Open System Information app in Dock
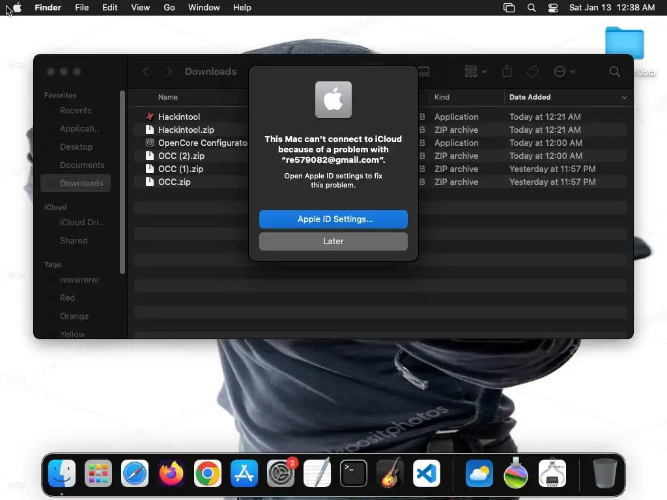Viewport: 667px width, 500px height. coord(552,473)
